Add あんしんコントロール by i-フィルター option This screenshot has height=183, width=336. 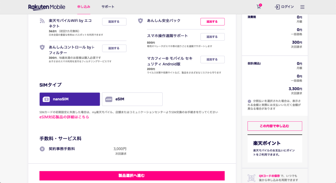(114, 48)
